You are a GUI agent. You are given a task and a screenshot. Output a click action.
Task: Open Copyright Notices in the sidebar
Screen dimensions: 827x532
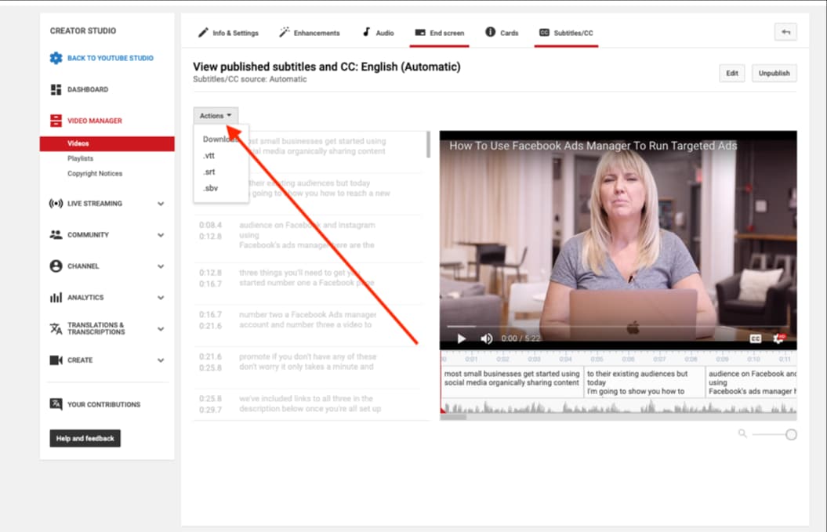pyautogui.click(x=95, y=173)
